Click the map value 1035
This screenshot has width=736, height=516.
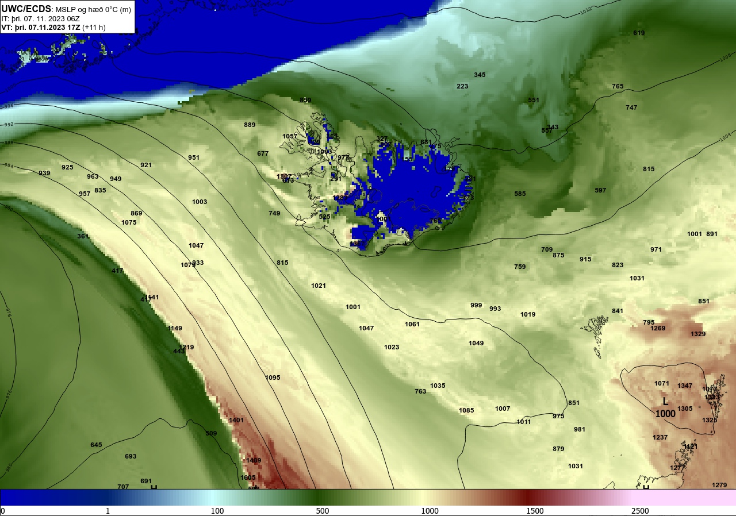(x=438, y=386)
